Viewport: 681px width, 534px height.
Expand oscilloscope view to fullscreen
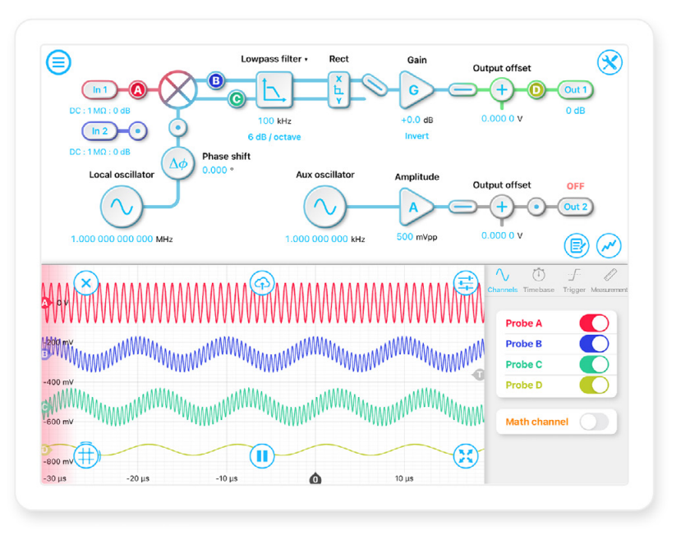(465, 455)
